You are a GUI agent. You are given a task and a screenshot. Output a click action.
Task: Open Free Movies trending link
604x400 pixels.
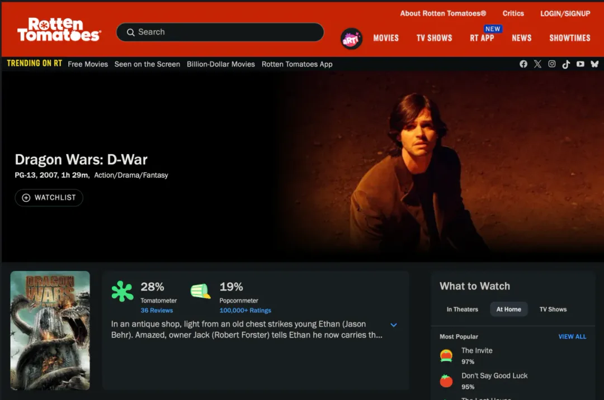click(x=88, y=64)
